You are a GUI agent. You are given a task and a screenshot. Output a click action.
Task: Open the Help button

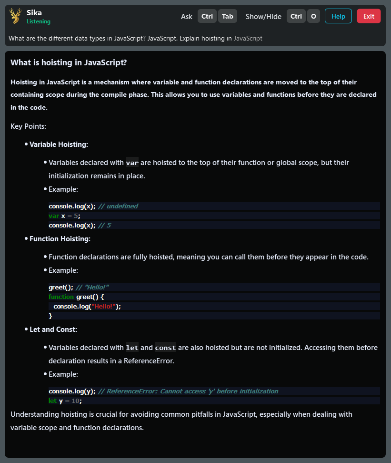(x=338, y=16)
